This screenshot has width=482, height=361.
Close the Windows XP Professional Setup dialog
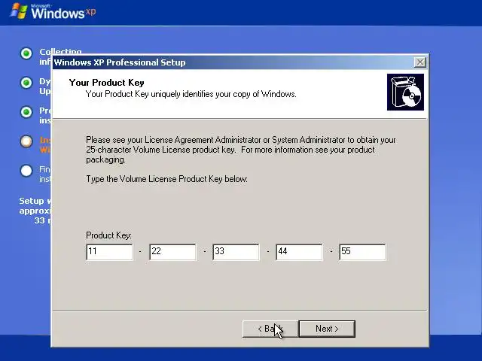[420, 62]
